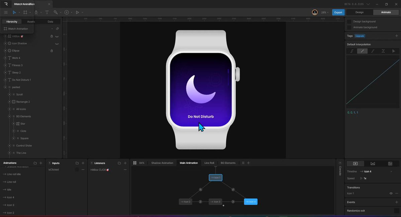Select the Text tool

(47, 12)
